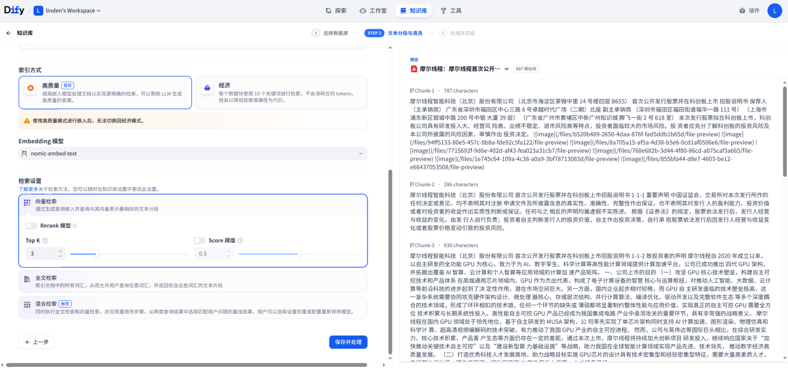This screenshot has width=788, height=368.
Task: Click Rerank 模型 help icon
Action: pyautogui.click(x=75, y=225)
